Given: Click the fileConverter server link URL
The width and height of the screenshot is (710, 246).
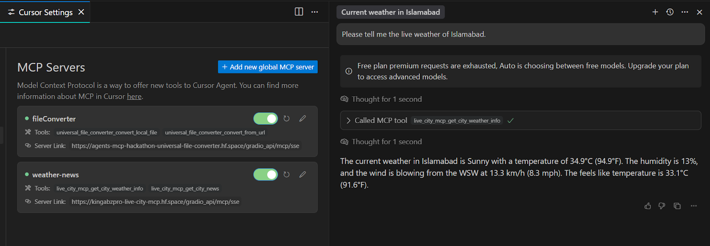Looking at the screenshot, I should 185,146.
